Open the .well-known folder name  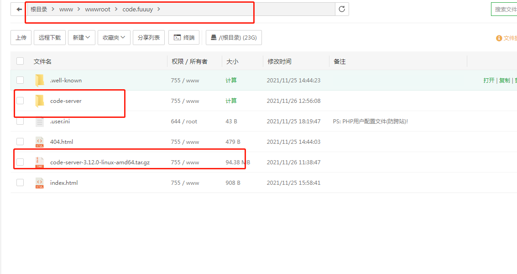(x=66, y=80)
